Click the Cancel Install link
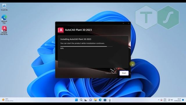The height and width of the screenshot is (105, 186). coord(111,73)
